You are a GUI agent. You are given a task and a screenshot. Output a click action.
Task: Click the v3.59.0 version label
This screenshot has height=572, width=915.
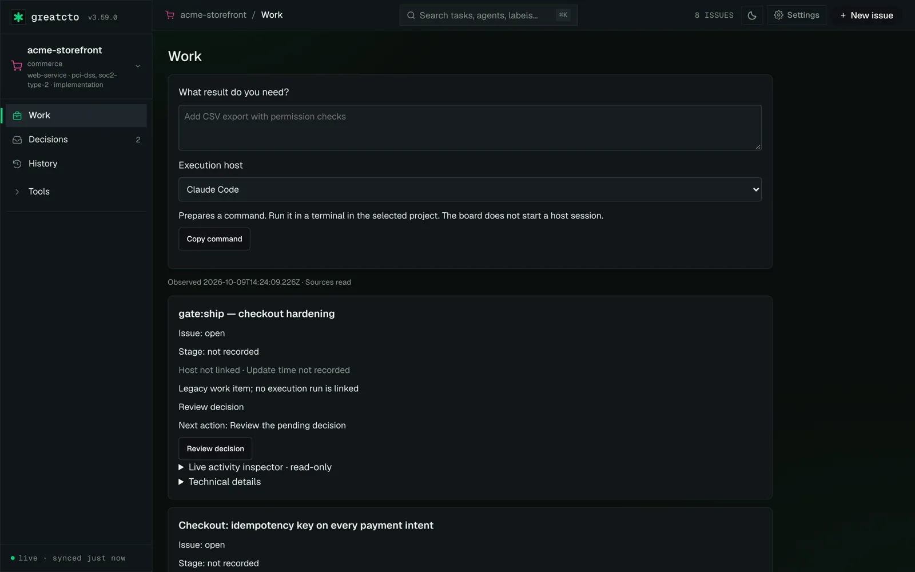point(102,18)
